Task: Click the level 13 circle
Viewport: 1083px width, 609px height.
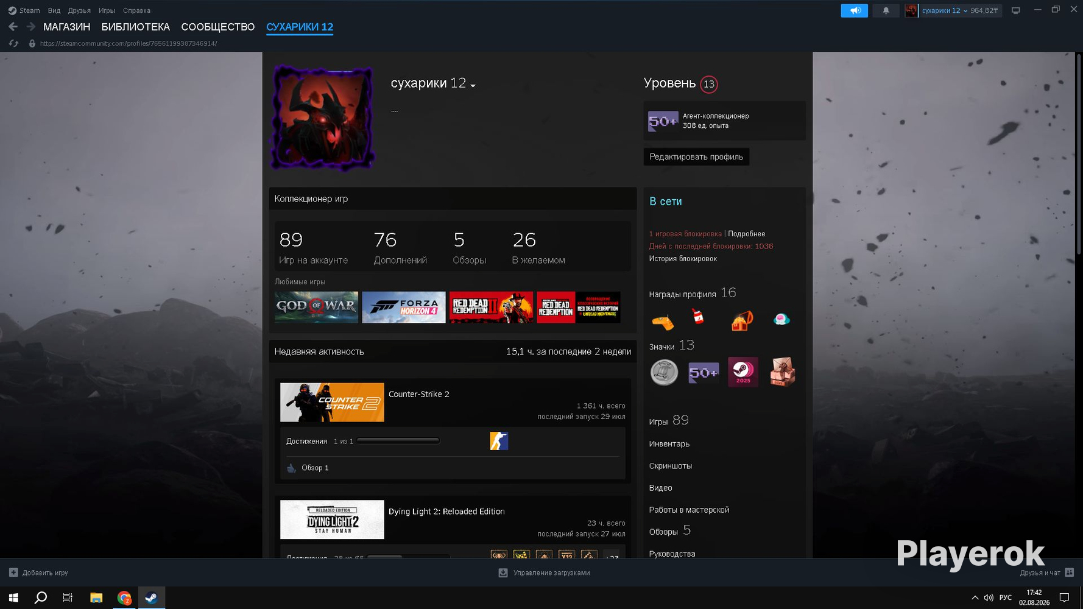Action: pyautogui.click(x=708, y=84)
